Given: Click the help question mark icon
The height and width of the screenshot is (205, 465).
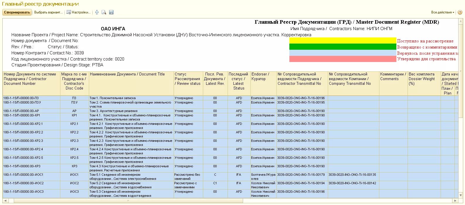Looking at the screenshot, I should 460,12.
